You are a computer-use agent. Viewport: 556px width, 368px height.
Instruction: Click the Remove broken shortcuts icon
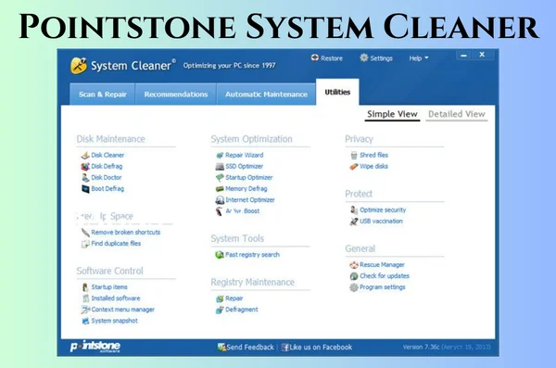pos(85,233)
